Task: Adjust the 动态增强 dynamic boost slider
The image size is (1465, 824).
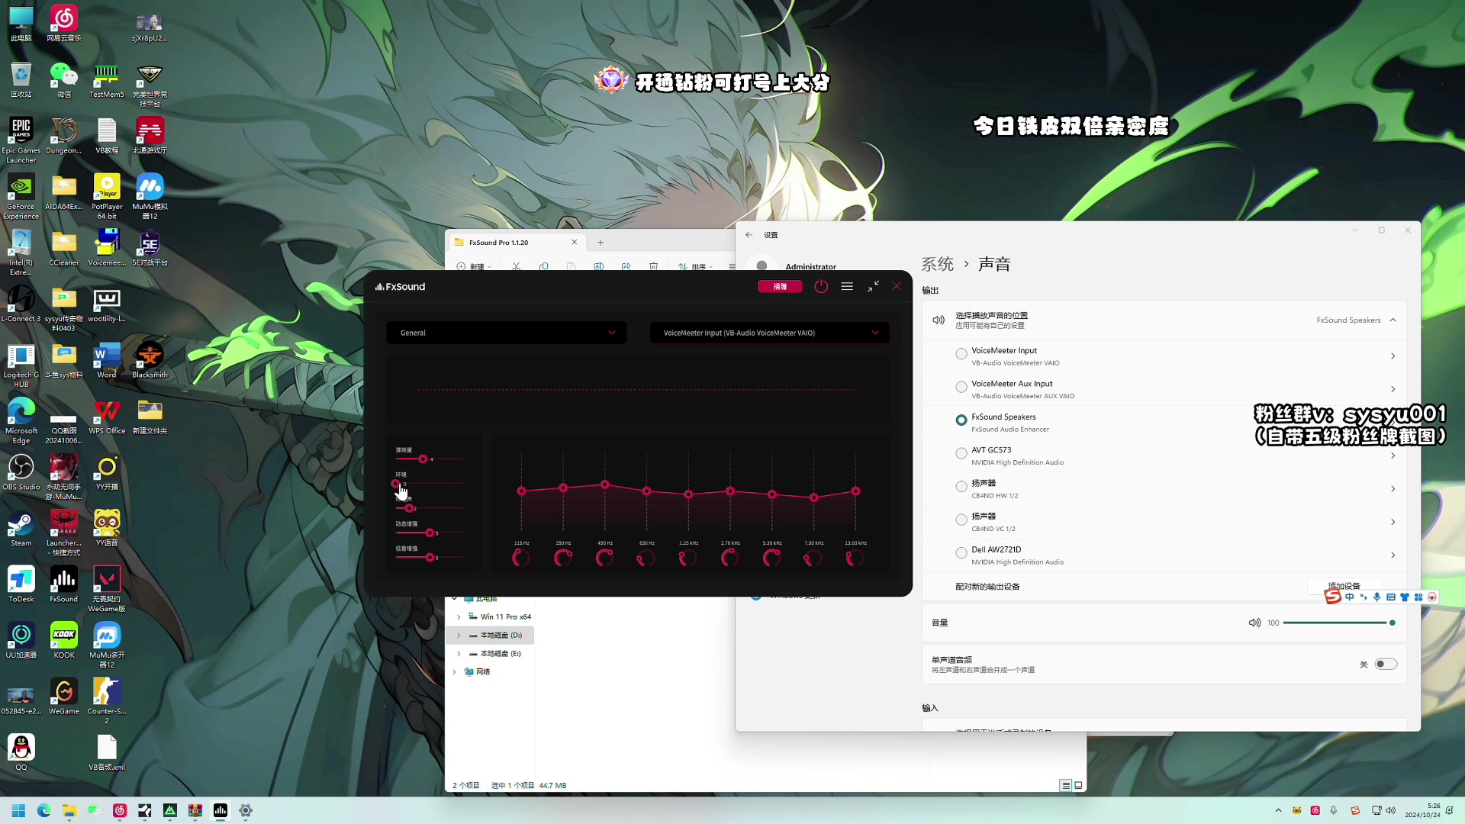Action: pos(430,533)
